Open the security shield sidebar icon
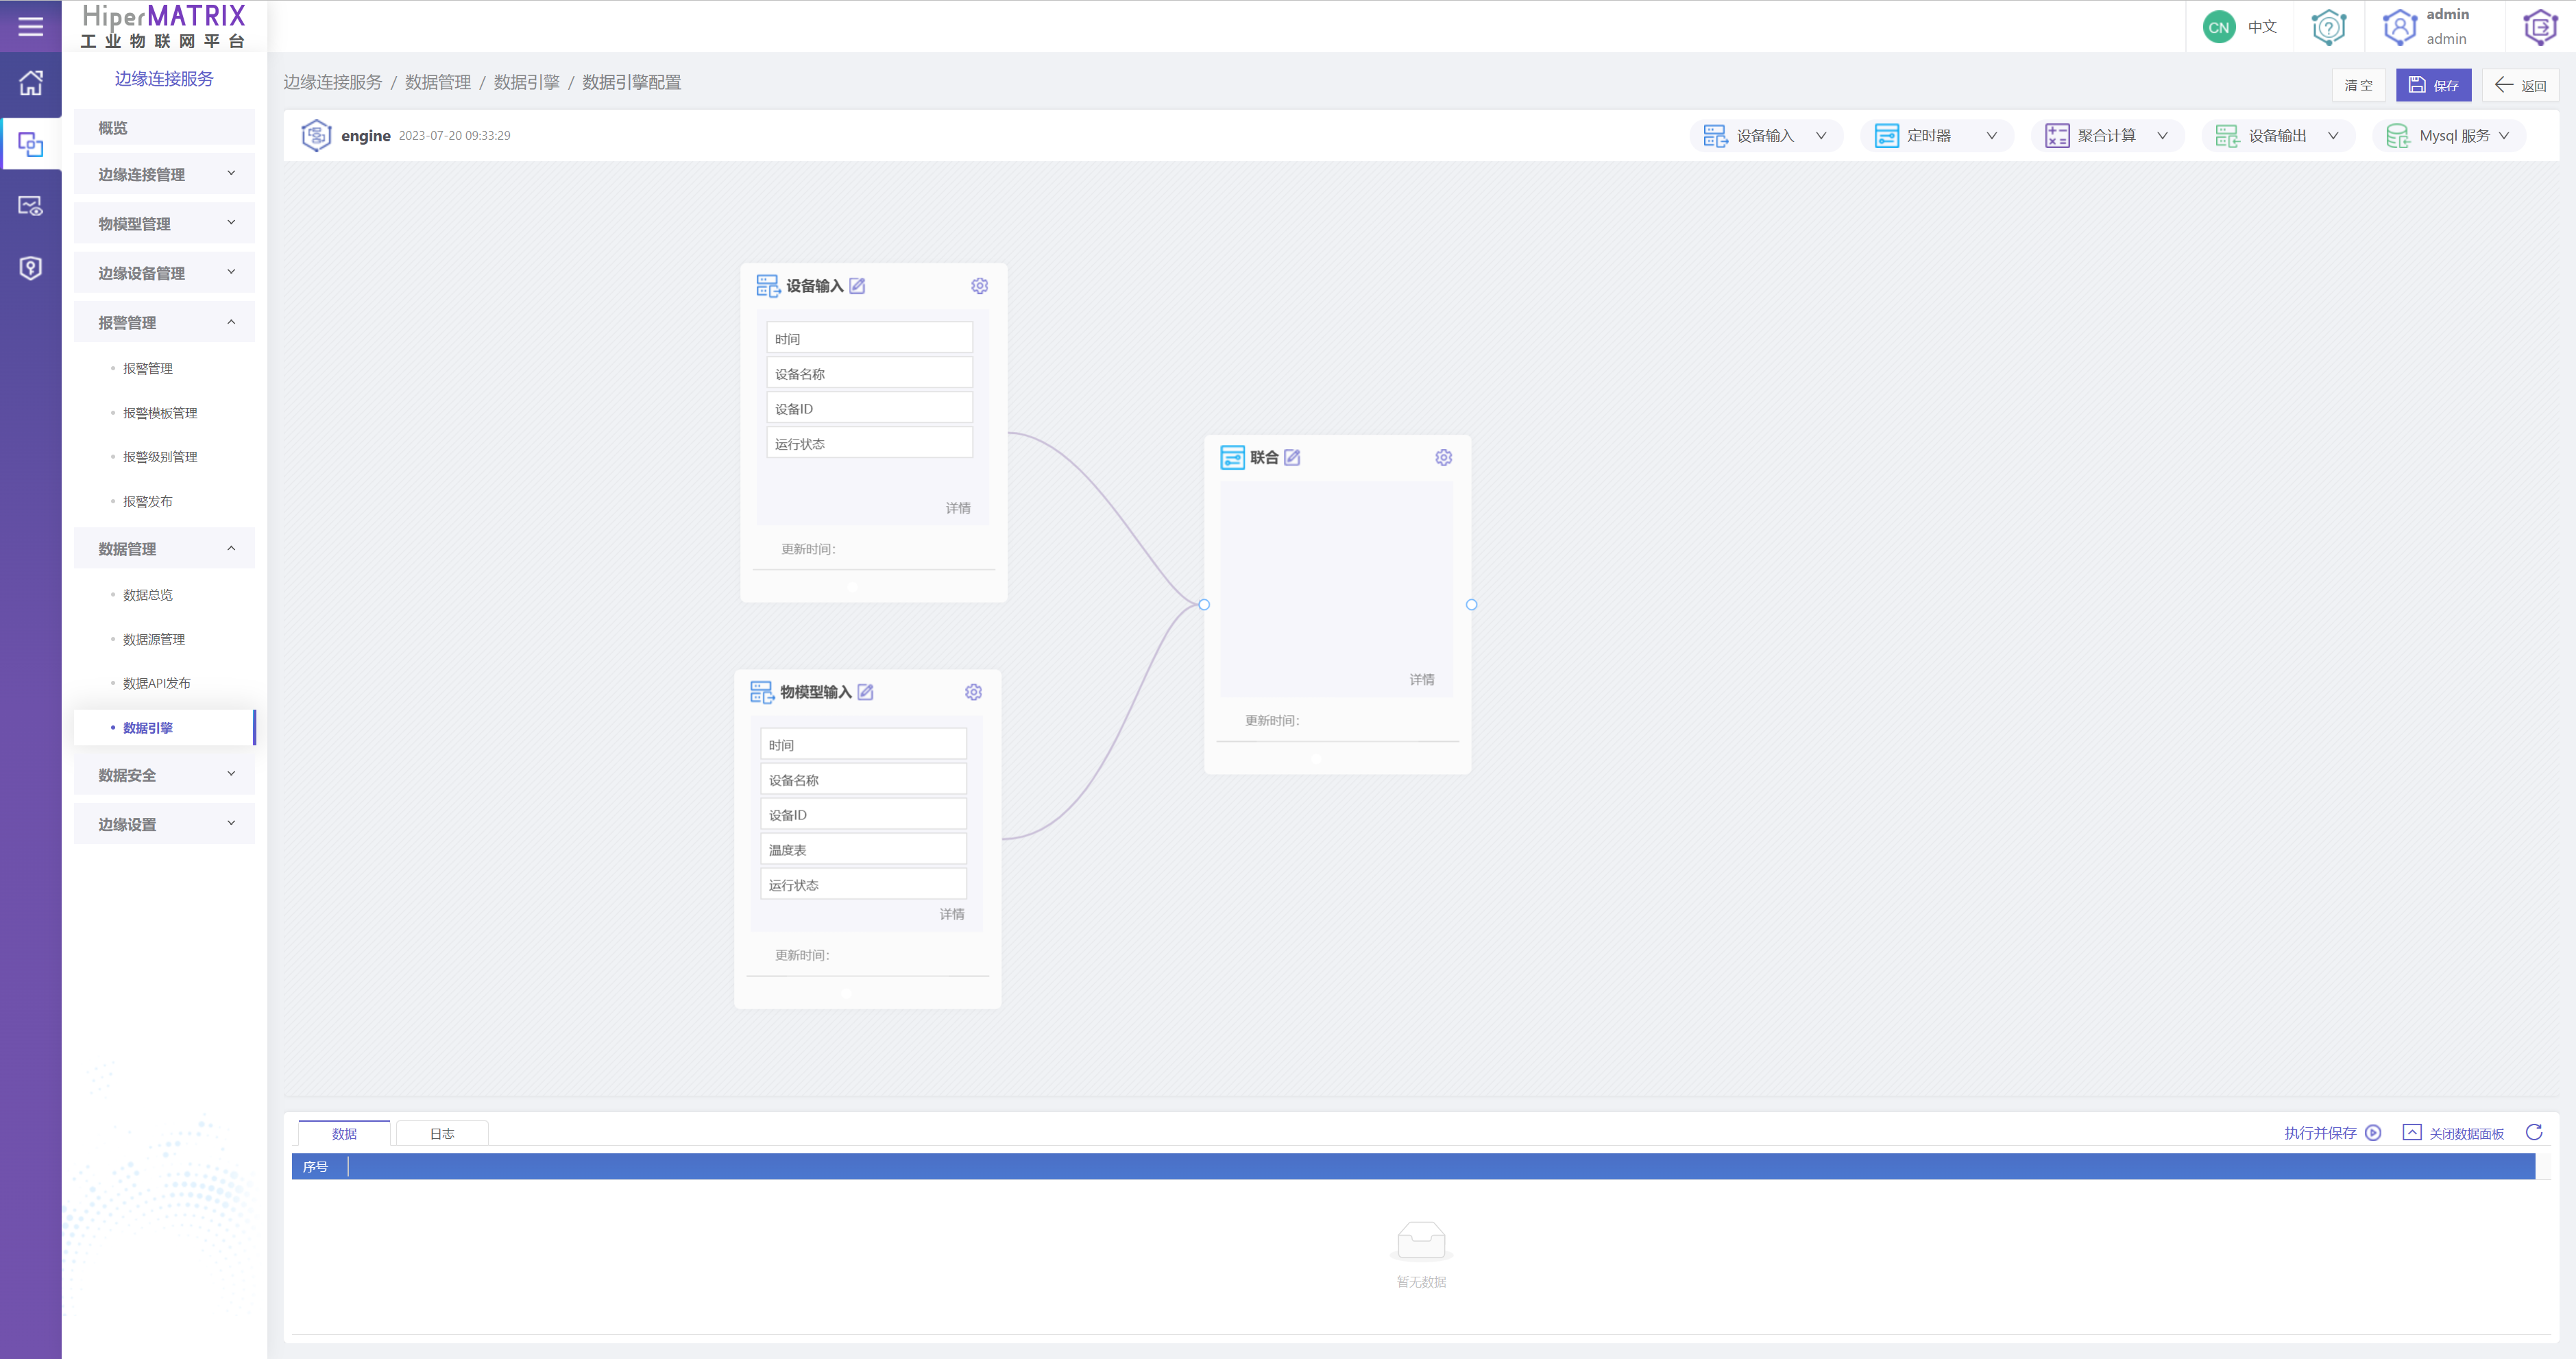This screenshot has width=2576, height=1359. [31, 268]
